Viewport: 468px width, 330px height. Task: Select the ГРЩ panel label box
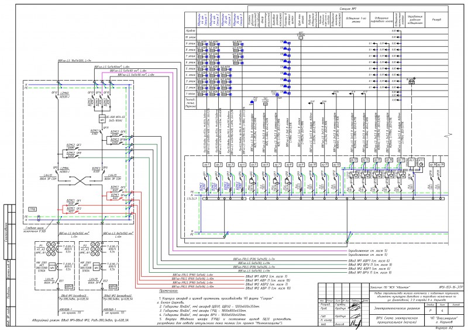tap(33, 209)
